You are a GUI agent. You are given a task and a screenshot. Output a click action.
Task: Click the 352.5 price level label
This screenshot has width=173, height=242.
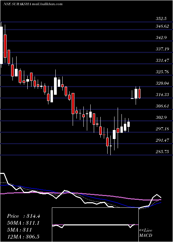[161, 19]
